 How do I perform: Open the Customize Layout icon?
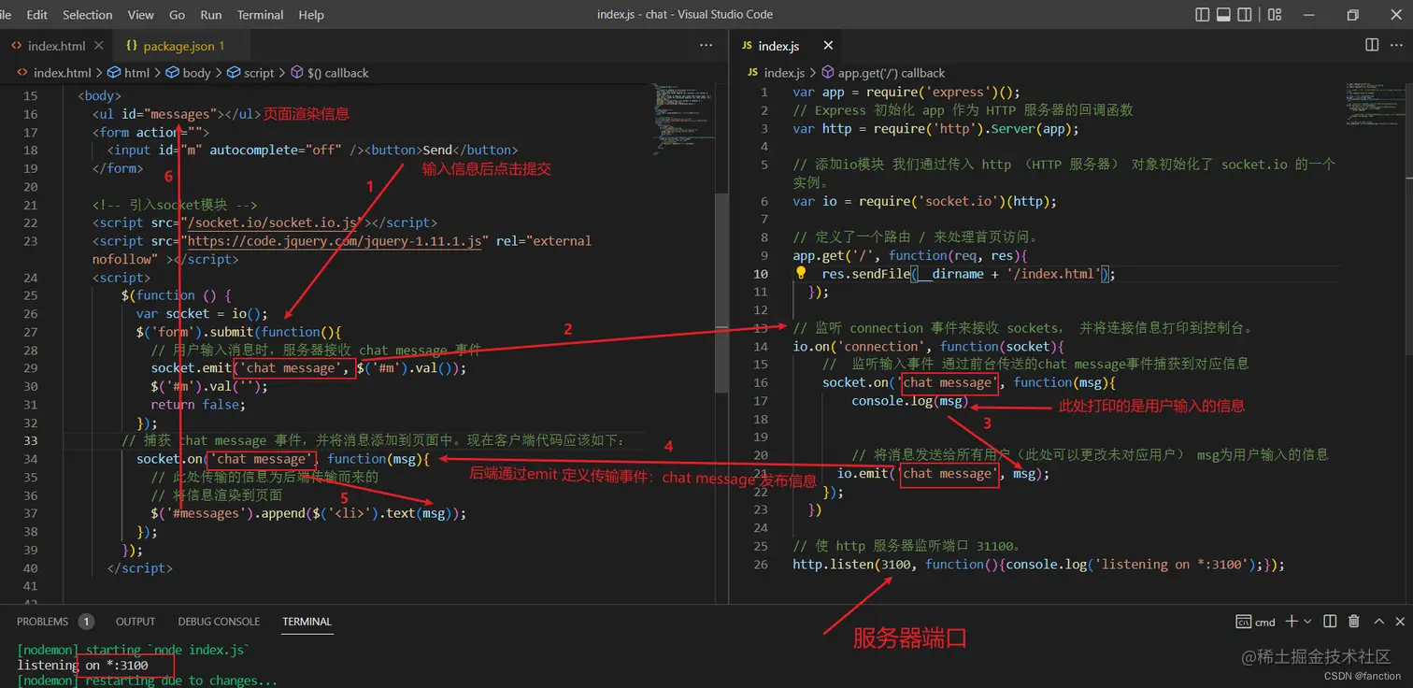pyautogui.click(x=1275, y=15)
